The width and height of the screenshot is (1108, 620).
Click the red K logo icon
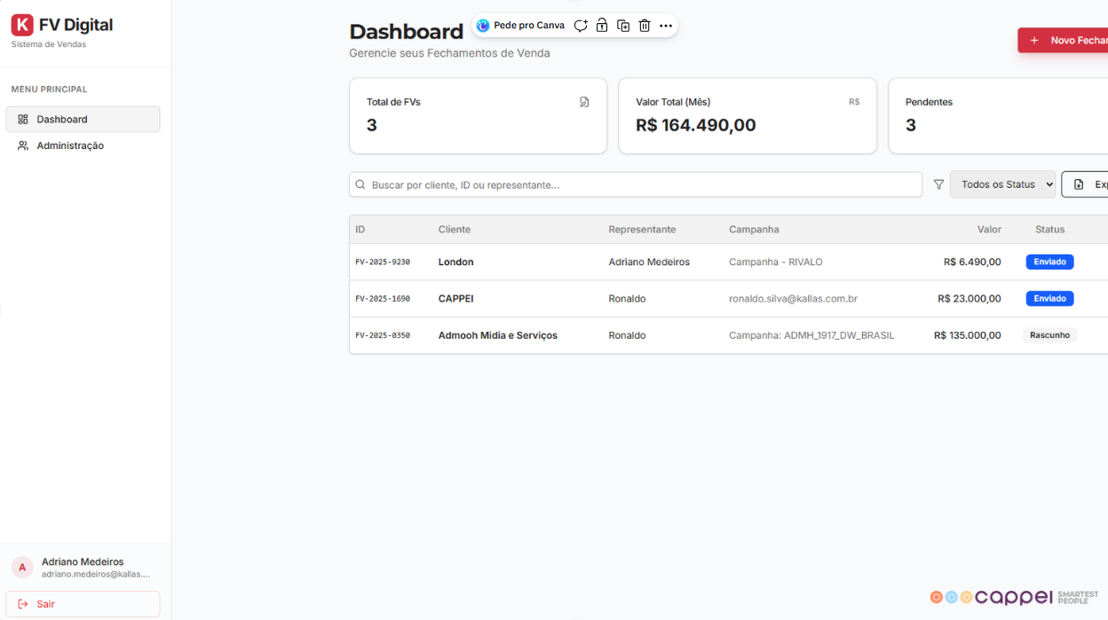point(22,25)
